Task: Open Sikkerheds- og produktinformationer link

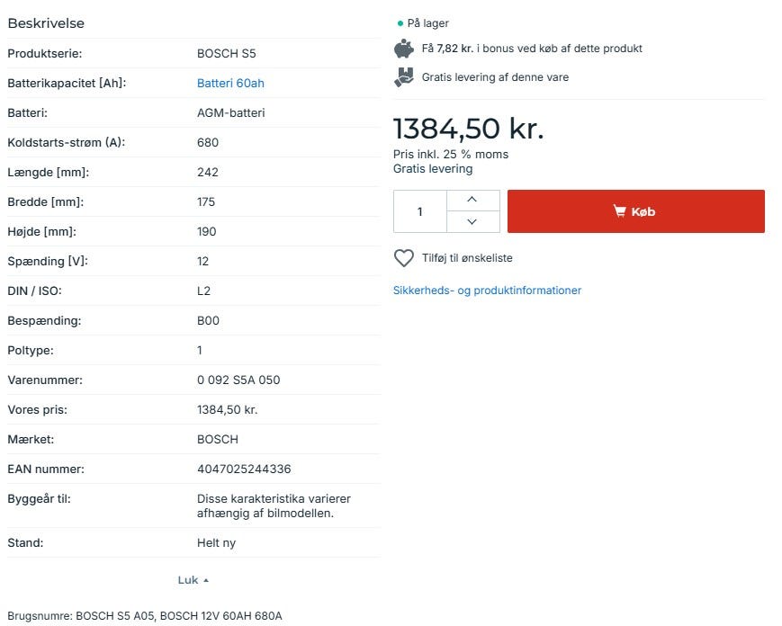Action: (487, 291)
